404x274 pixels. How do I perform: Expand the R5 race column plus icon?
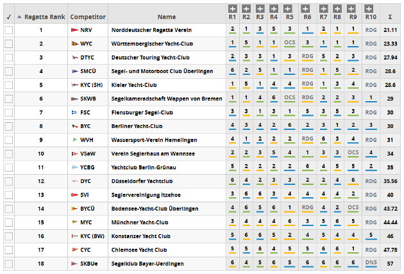pyautogui.click(x=287, y=9)
